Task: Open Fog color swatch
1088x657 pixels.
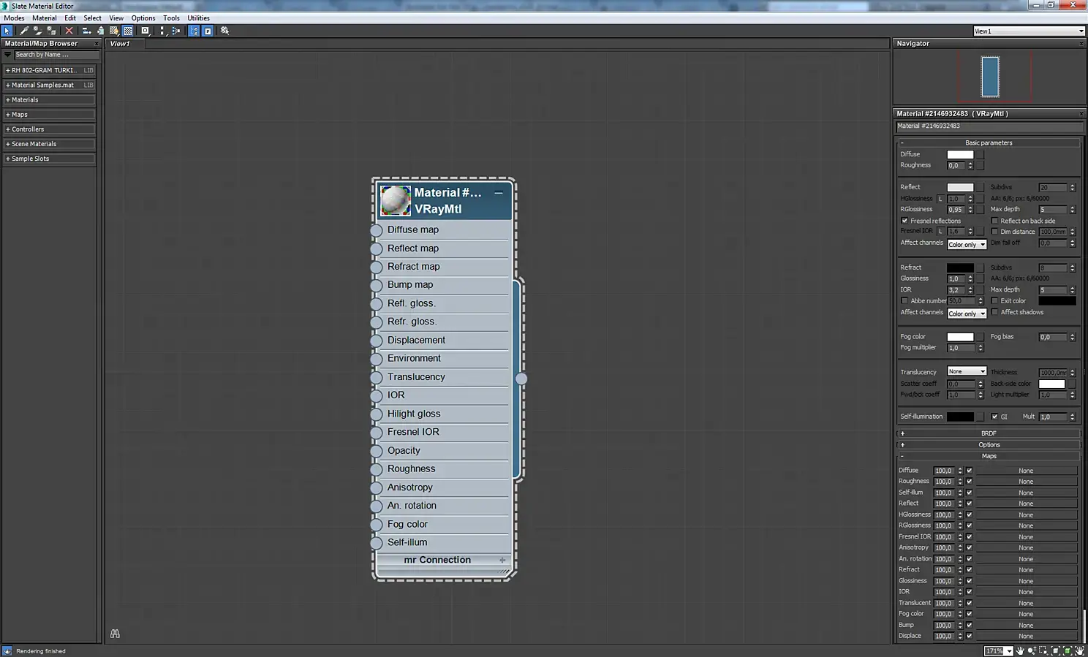Action: click(x=960, y=337)
